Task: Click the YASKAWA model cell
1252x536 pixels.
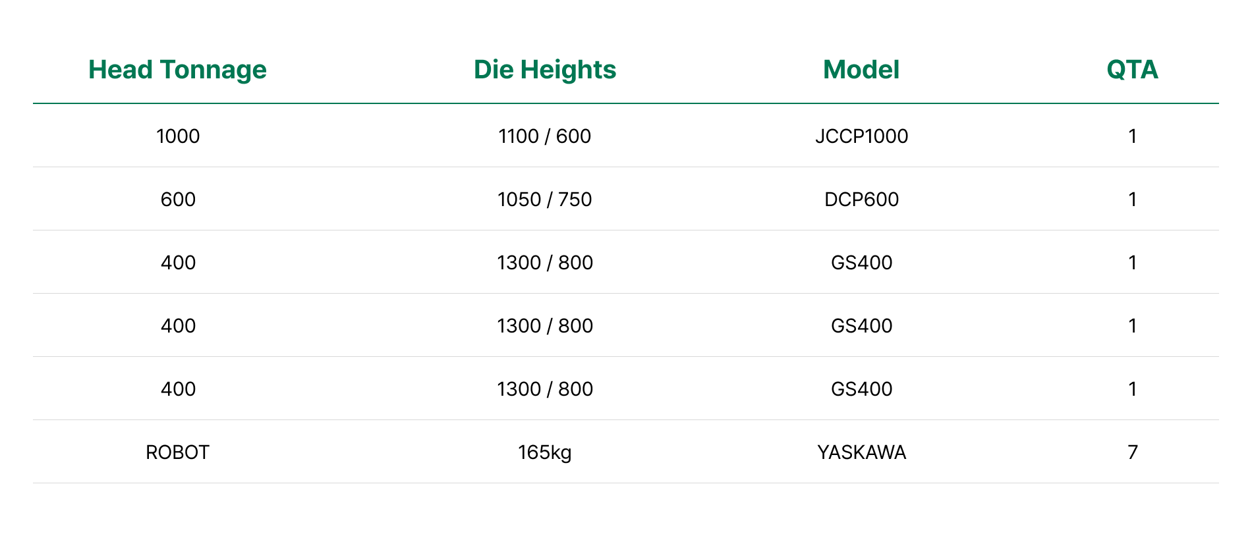Action: click(861, 452)
